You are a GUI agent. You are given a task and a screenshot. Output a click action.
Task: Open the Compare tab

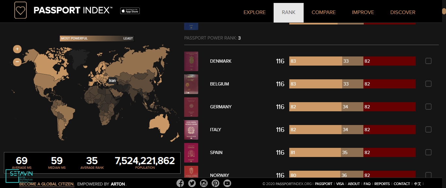[x=324, y=12]
